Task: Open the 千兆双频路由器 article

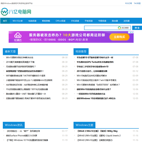Action: point(27,89)
